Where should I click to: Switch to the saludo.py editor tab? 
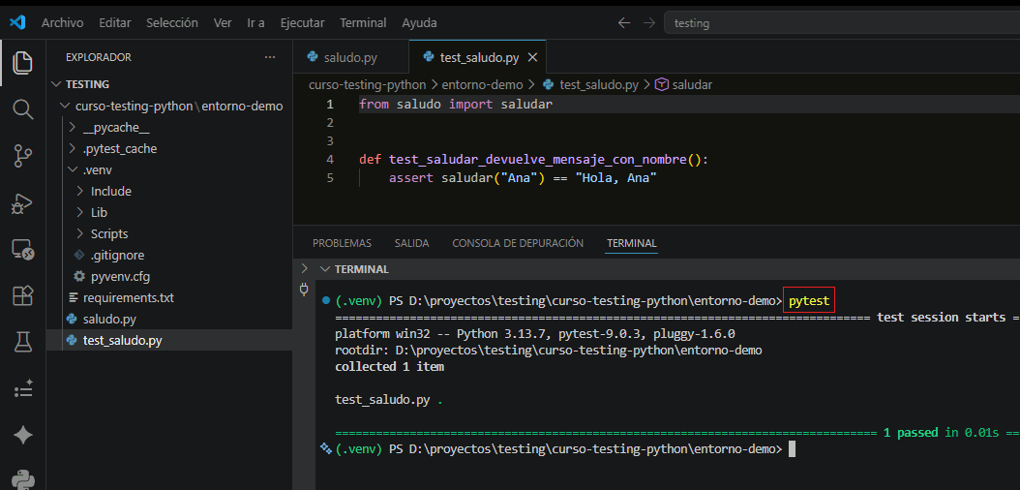(350, 57)
